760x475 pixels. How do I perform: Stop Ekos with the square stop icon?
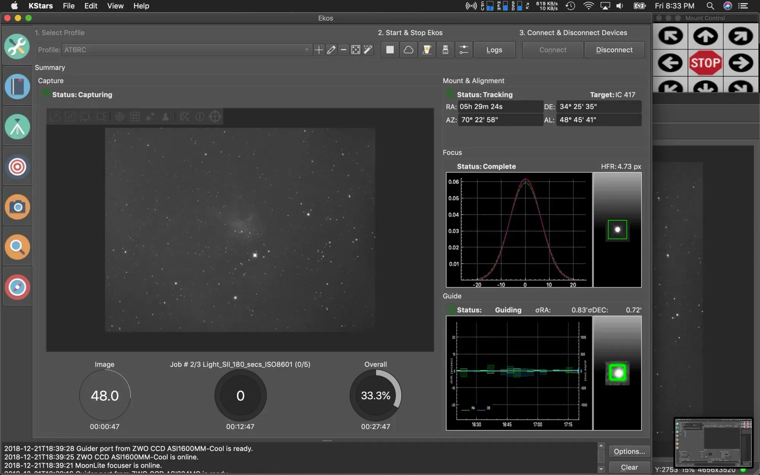pos(389,49)
